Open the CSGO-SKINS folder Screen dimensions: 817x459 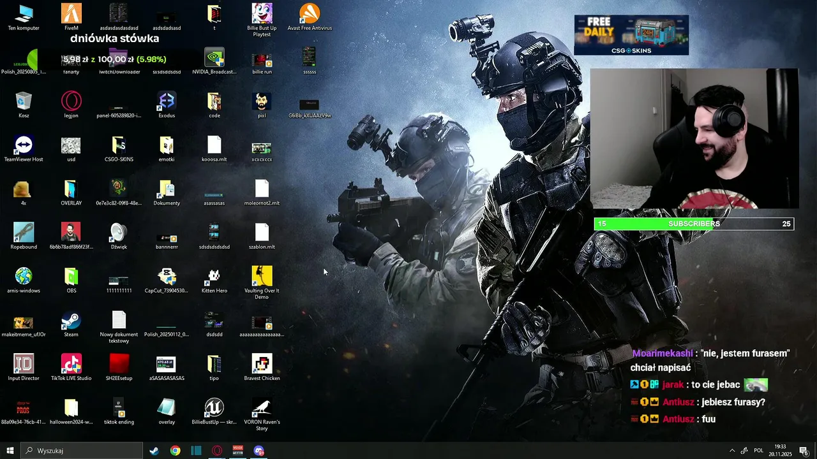point(119,149)
